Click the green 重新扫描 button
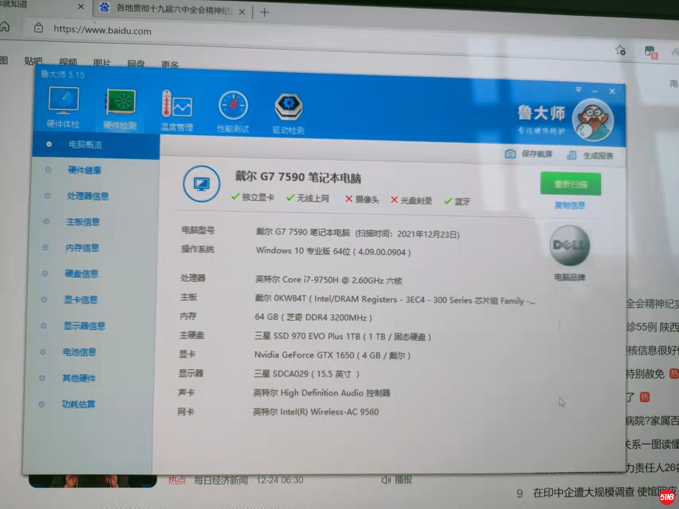 (571, 184)
